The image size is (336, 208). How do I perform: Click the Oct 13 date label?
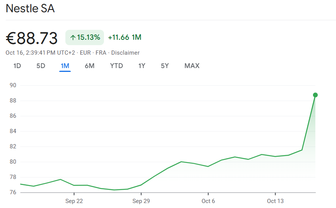275,201
